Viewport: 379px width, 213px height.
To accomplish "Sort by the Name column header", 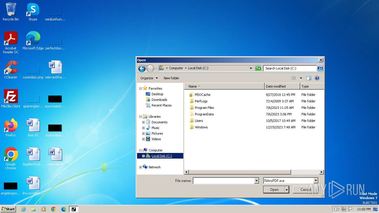I will 224,86.
